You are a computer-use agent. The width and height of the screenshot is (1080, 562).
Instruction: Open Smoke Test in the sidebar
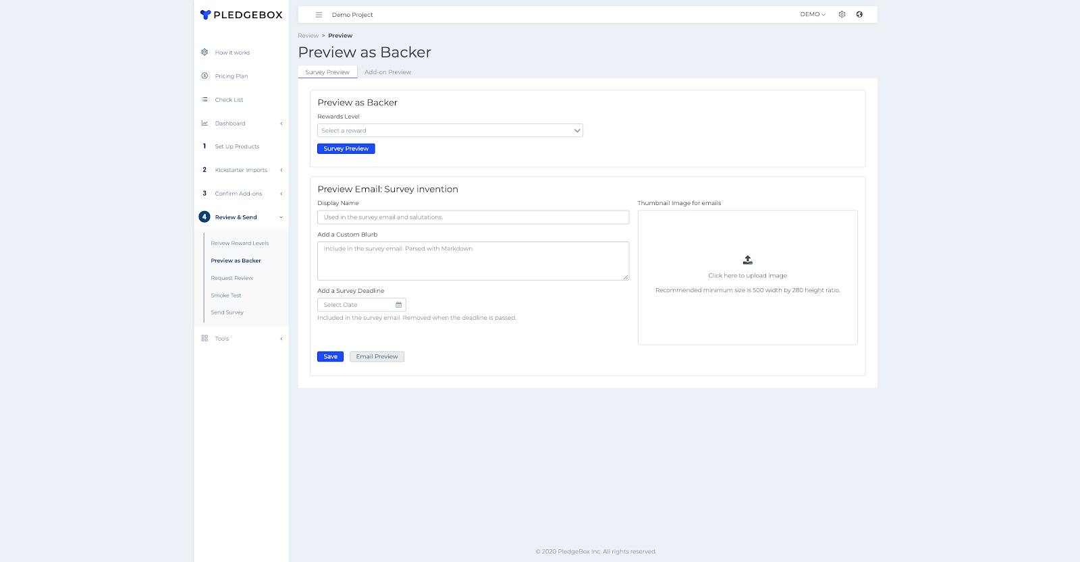225,296
